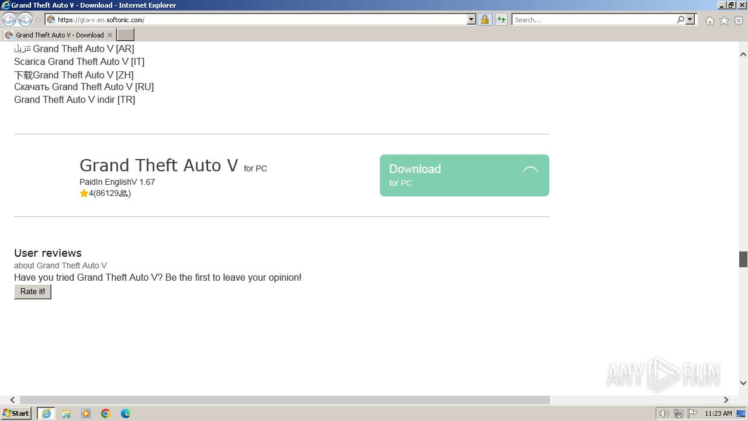Click the Rate it! button
The height and width of the screenshot is (421, 748).
33,291
